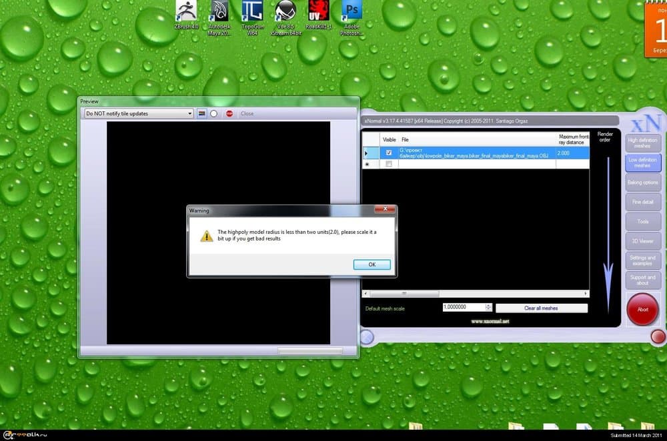The image size is (667, 441).
Task: Select the circle toggle in Preview toolbar
Action: (x=214, y=113)
